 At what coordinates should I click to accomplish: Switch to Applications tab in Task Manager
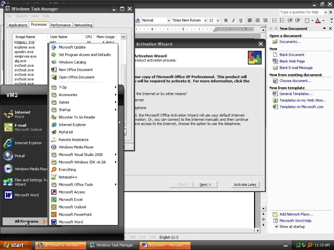point(18,25)
